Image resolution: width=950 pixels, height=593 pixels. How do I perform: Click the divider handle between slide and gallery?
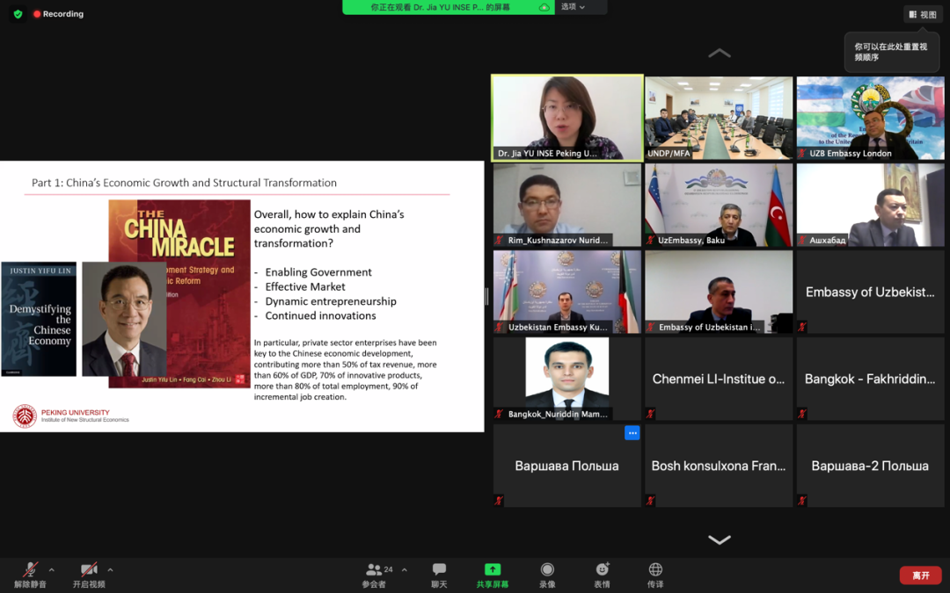point(487,296)
